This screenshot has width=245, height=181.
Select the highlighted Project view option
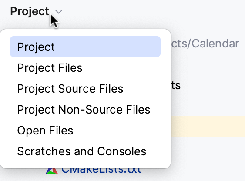[85, 47]
